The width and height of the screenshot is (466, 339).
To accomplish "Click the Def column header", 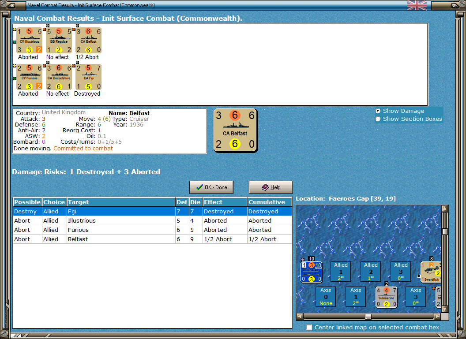I will pos(182,202).
